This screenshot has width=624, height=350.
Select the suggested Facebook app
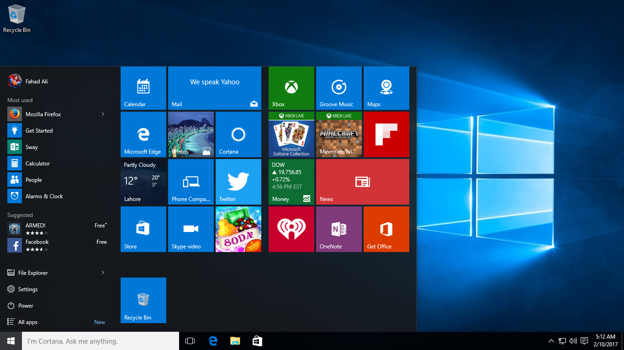point(57,245)
